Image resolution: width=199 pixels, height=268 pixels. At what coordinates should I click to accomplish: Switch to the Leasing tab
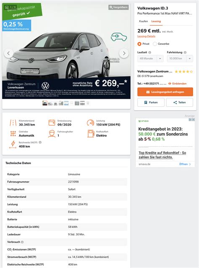coord(156,21)
